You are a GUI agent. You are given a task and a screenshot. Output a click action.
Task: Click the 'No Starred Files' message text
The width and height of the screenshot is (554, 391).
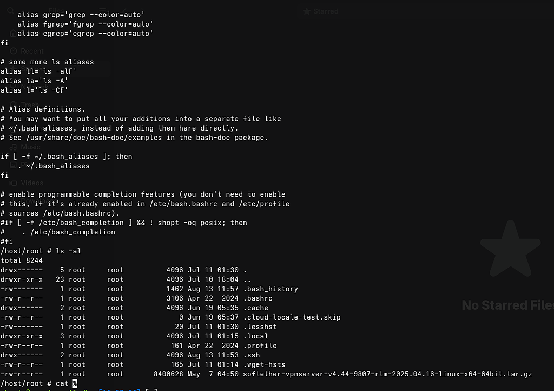point(507,305)
